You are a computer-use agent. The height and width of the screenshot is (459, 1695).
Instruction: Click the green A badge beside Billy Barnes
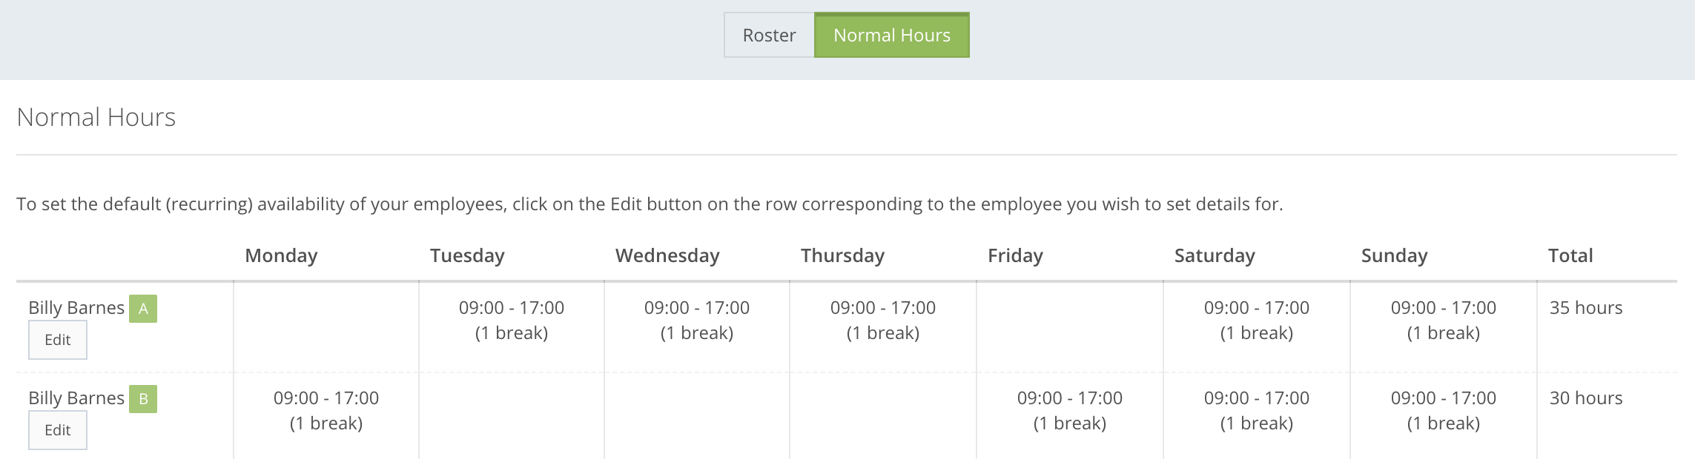click(143, 309)
